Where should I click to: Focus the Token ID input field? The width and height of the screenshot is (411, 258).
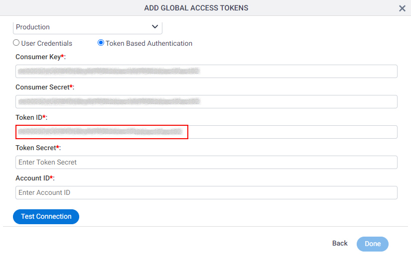pos(206,132)
